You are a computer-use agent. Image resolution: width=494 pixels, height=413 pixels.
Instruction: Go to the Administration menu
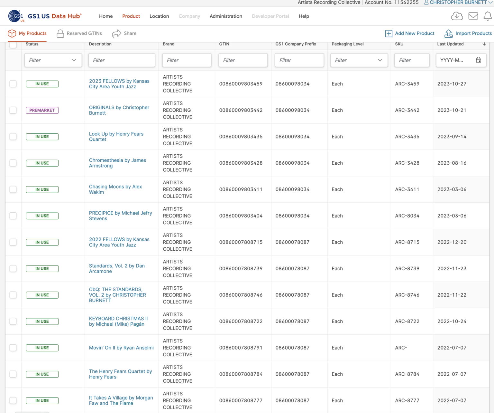(226, 16)
